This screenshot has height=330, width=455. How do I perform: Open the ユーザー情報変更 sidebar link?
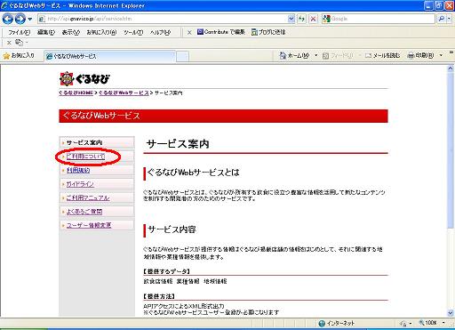click(x=89, y=225)
